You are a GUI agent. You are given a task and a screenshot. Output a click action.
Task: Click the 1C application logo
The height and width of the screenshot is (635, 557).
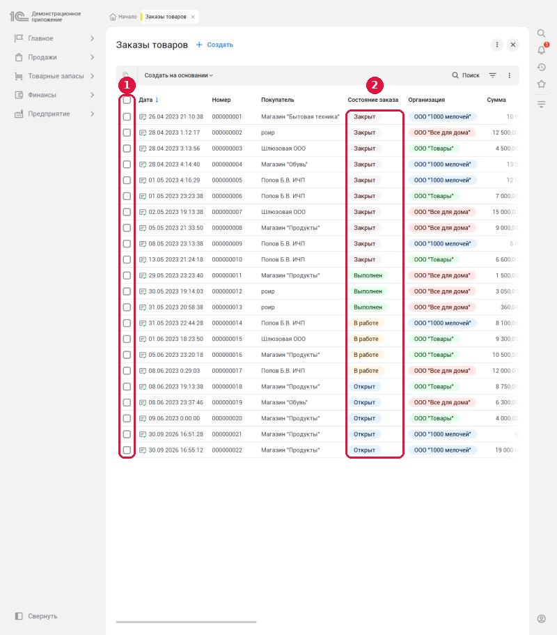click(19, 17)
